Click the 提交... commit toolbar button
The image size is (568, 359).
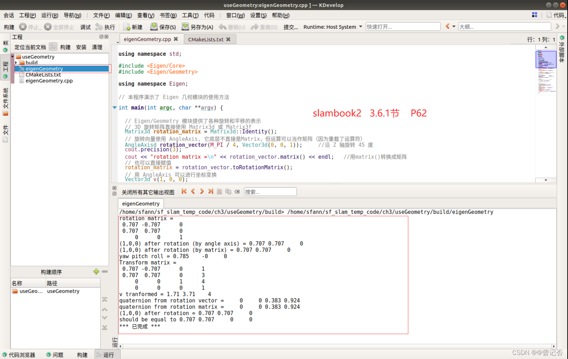point(291,27)
